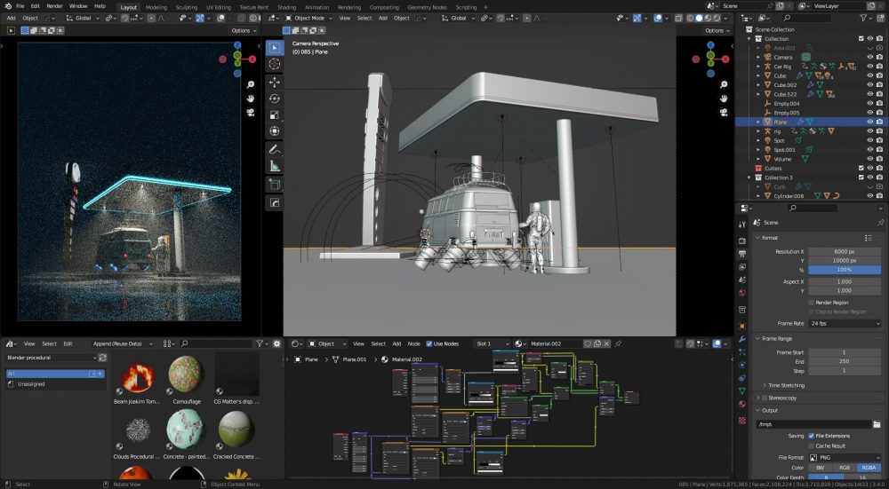Select the Scale tool in viewport toolbar
The width and height of the screenshot is (889, 489).
coord(275,114)
